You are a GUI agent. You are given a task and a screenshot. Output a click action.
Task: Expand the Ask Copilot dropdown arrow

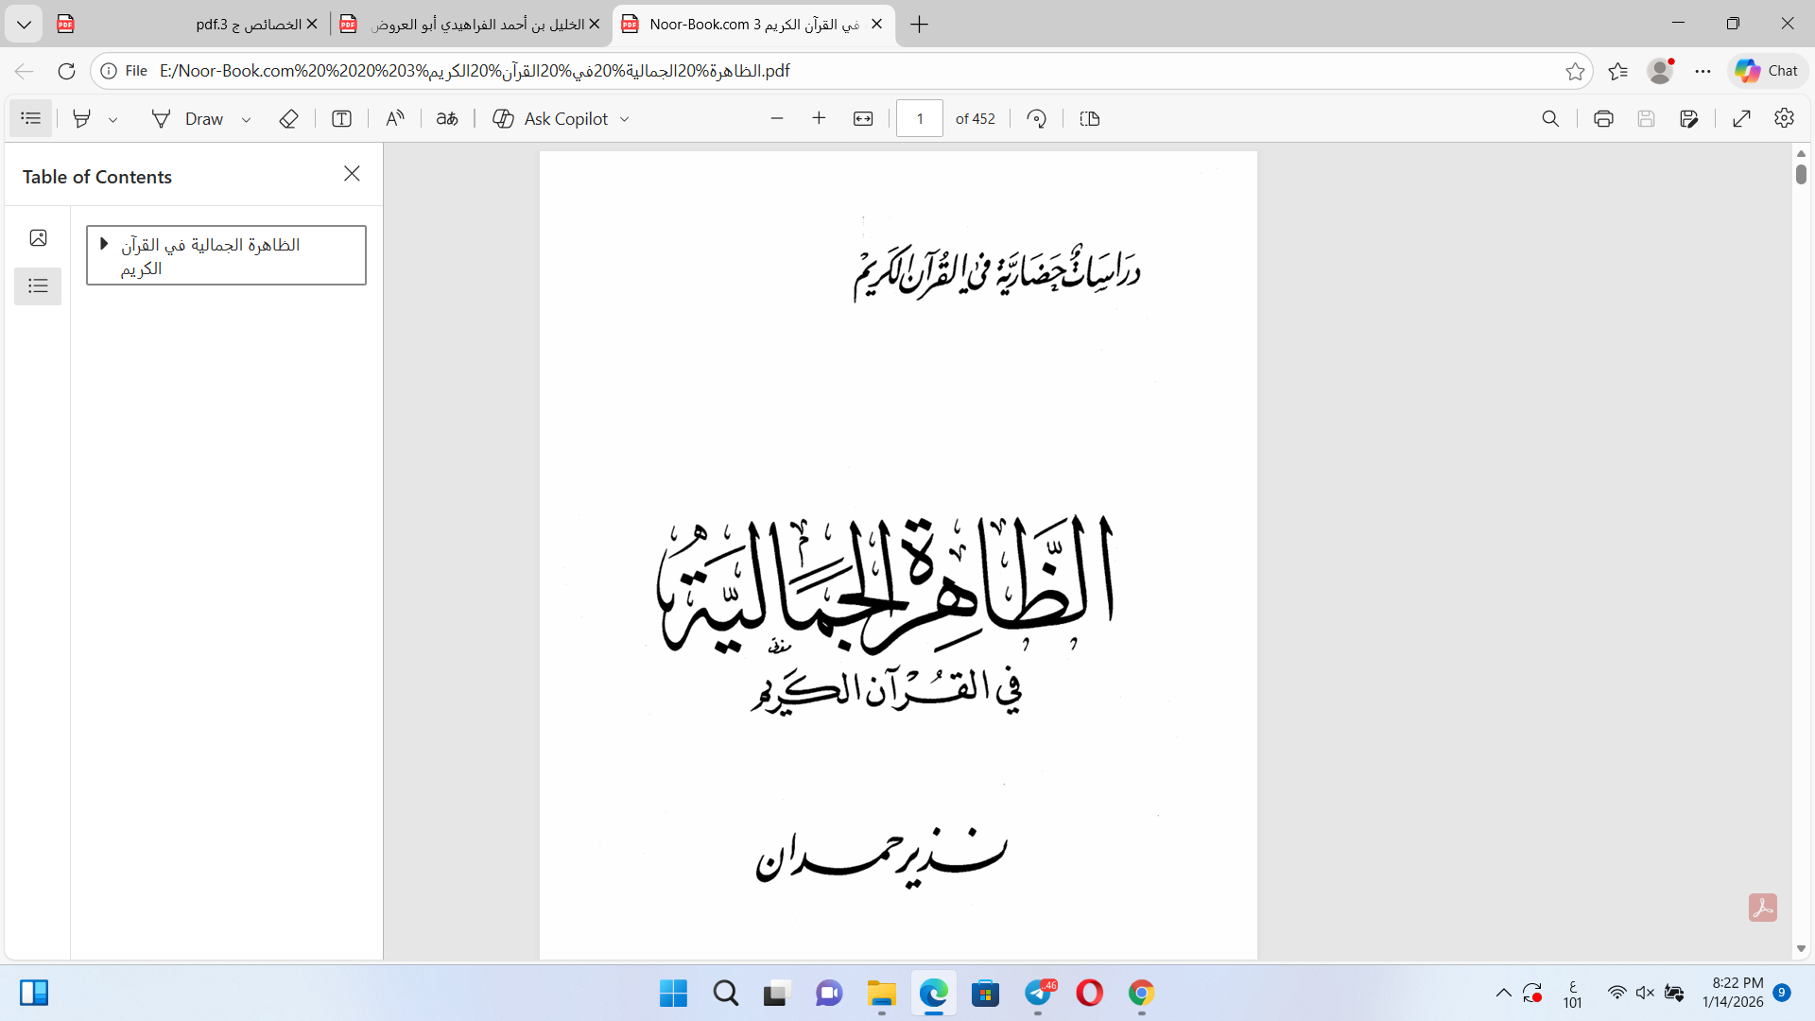point(625,119)
